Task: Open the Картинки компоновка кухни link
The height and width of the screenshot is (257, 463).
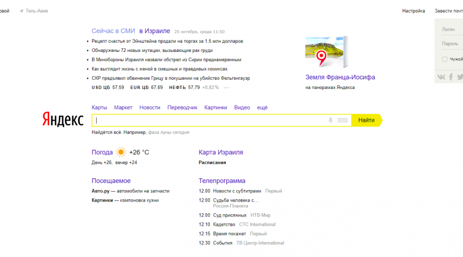Action: tap(125, 200)
